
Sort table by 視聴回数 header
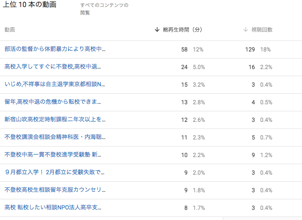[x=262, y=30]
